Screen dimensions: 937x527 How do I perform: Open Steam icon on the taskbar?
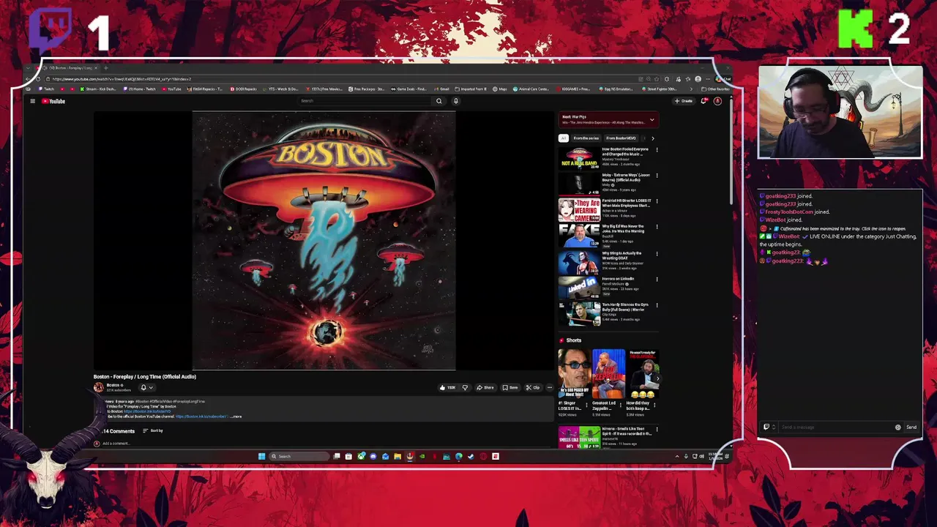pyautogui.click(x=471, y=456)
